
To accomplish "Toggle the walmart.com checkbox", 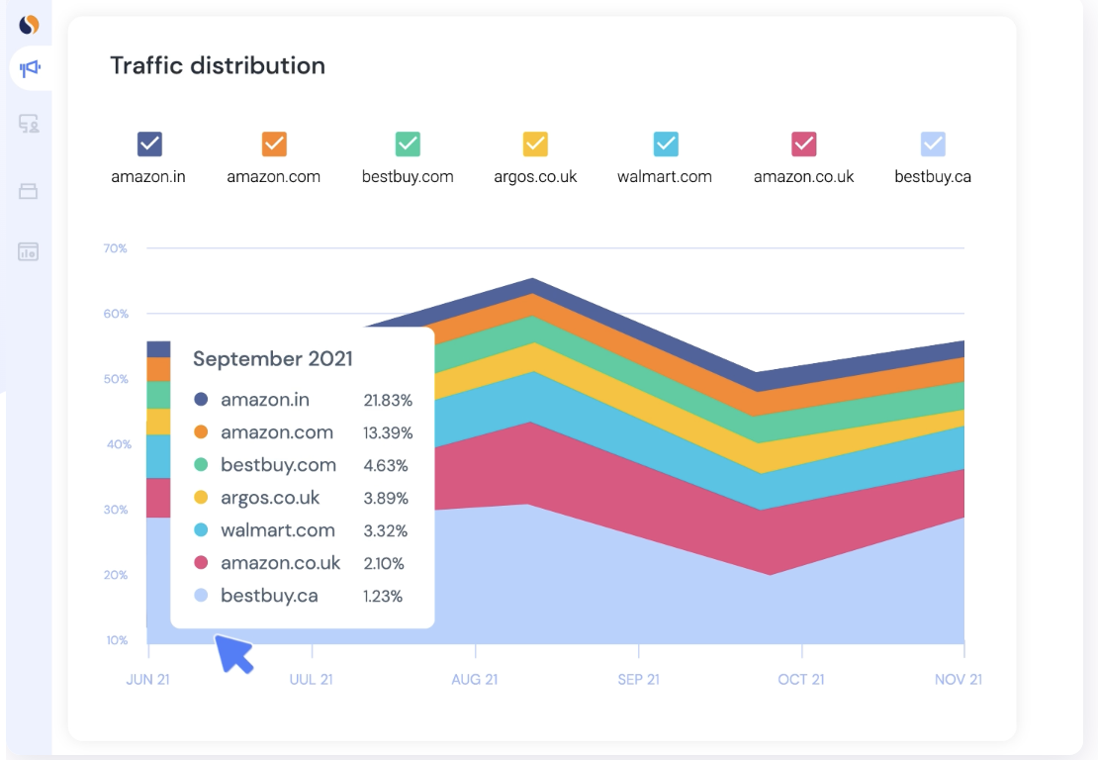I will (666, 144).
